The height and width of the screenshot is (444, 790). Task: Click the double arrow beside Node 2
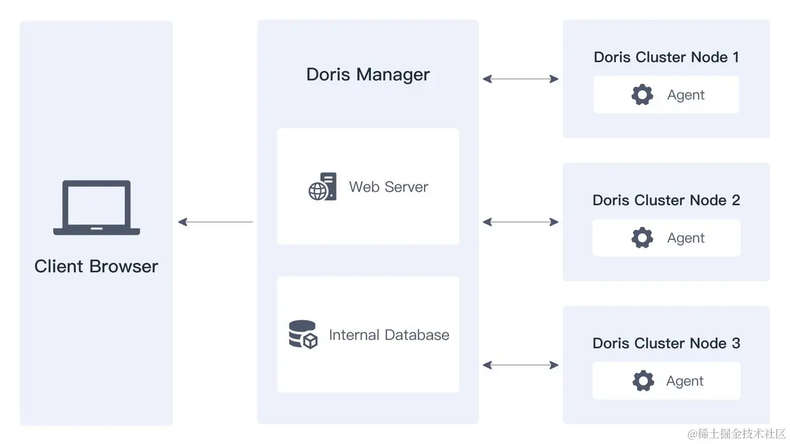pos(522,221)
